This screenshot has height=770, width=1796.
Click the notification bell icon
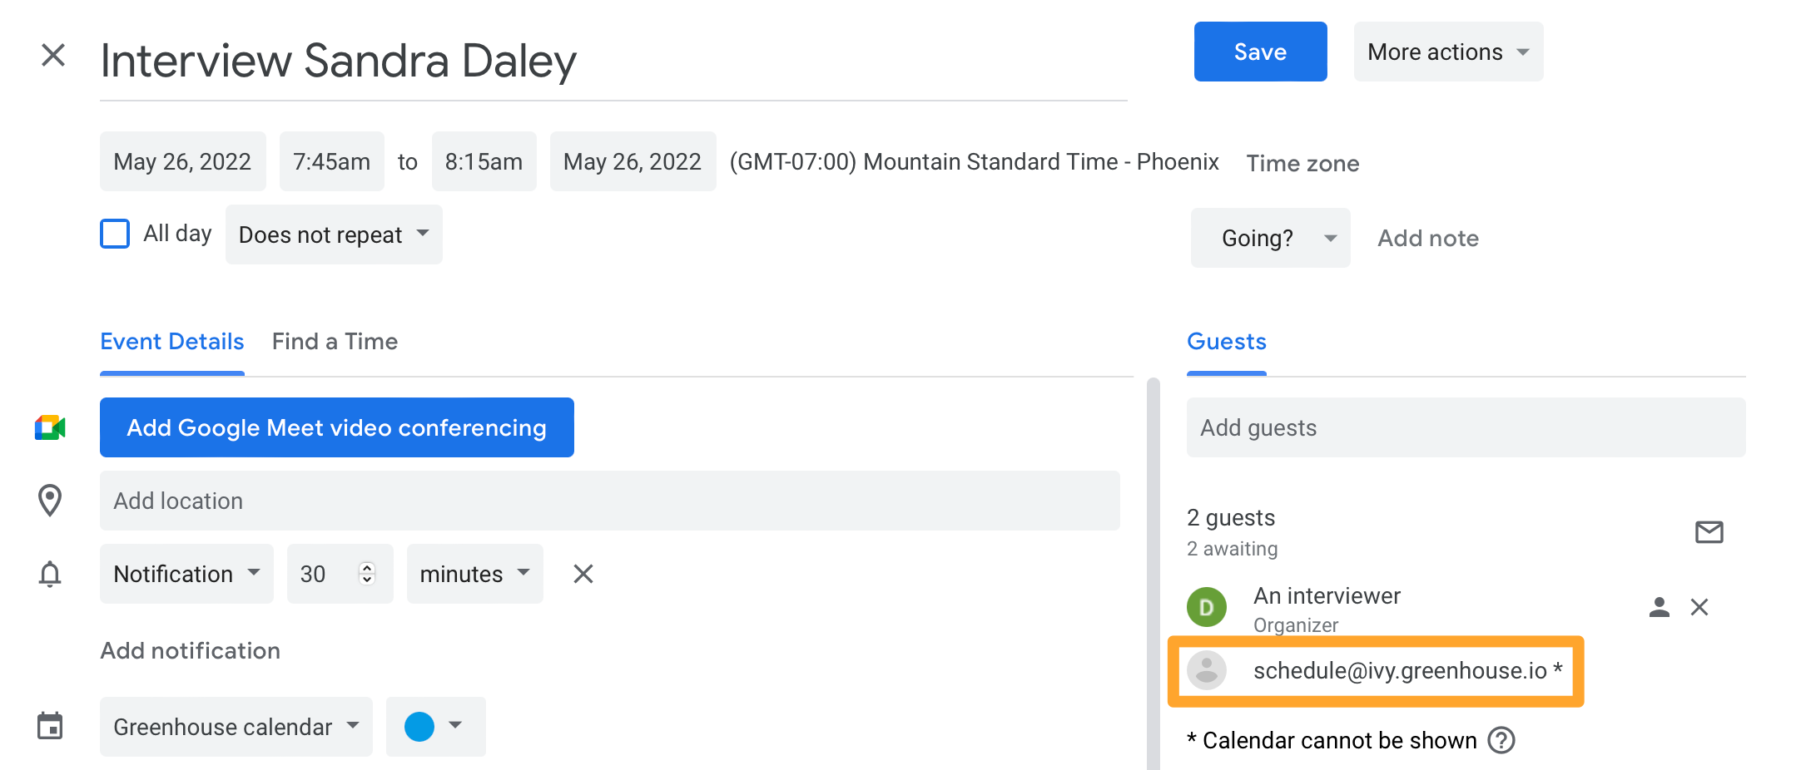point(50,574)
